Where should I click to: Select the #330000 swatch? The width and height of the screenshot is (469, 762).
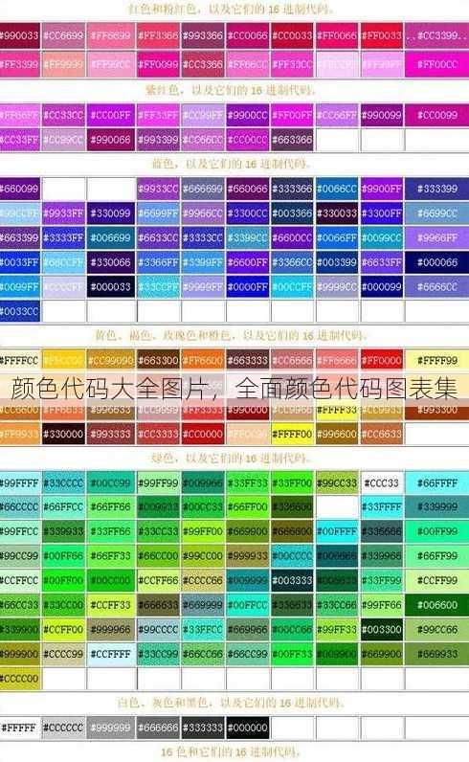tap(64, 434)
